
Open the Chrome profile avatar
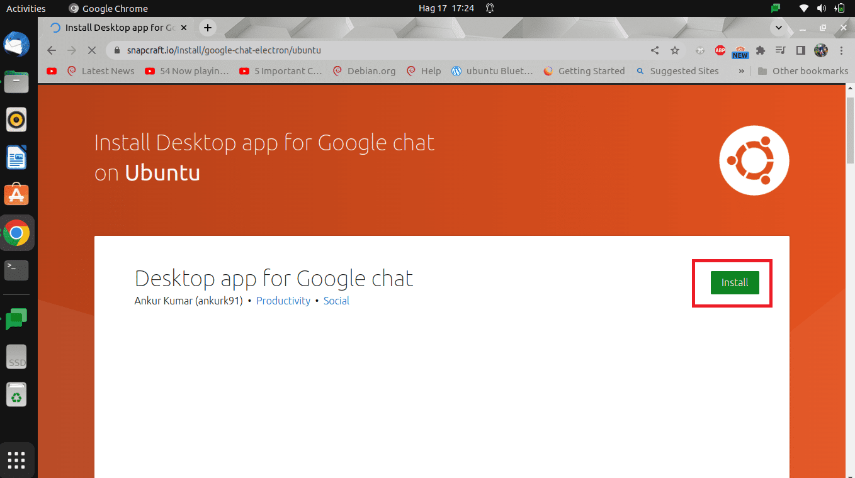[x=820, y=50]
